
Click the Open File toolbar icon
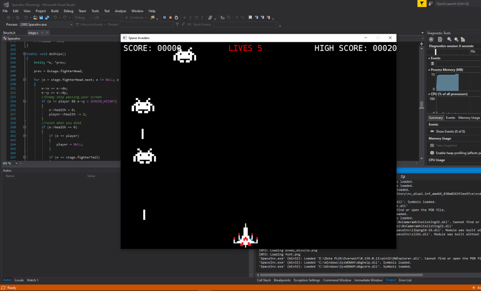pyautogui.click(x=35, y=18)
